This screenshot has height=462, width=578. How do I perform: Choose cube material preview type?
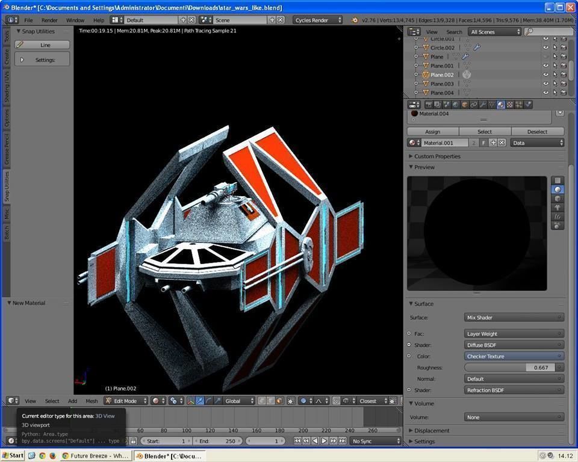click(558, 199)
